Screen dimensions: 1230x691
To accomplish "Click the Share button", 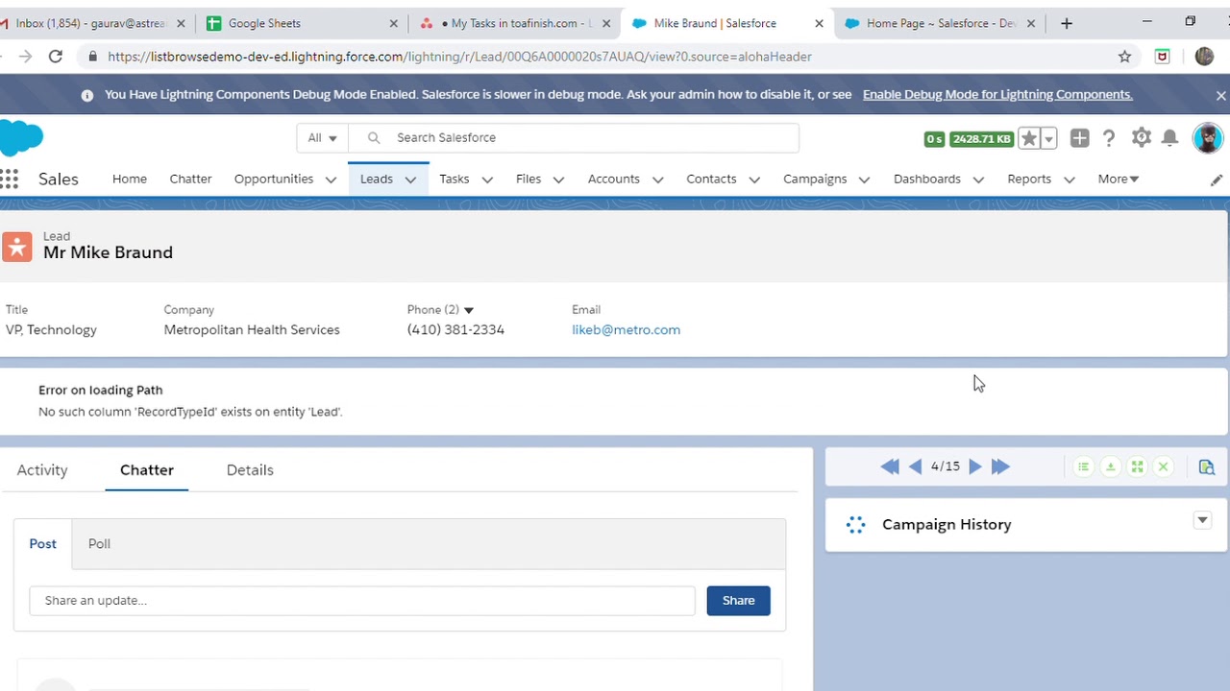I will coord(738,600).
